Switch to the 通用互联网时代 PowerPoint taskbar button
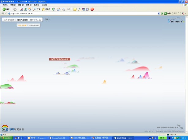This screenshot has height=140, width=188. (x=102, y=138)
